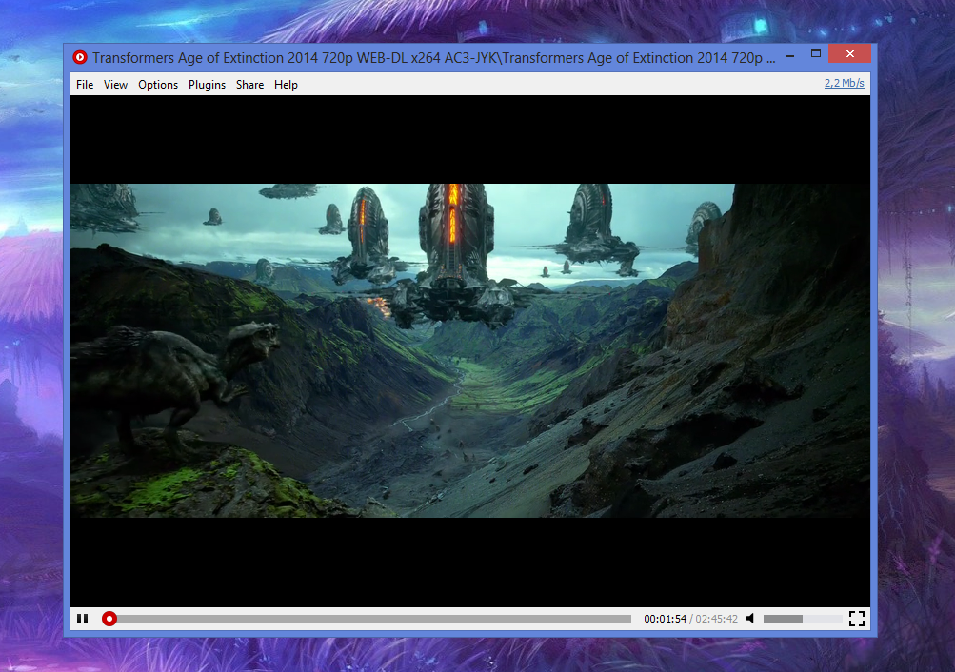
Task: Click the Transformers Age of Extinction window title
Action: 433,58
